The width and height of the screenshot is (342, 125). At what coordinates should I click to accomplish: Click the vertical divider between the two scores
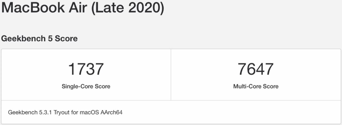[171, 75]
